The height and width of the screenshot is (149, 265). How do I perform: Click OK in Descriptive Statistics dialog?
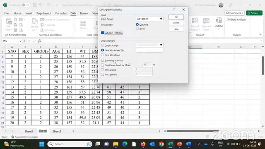pos(176,17)
